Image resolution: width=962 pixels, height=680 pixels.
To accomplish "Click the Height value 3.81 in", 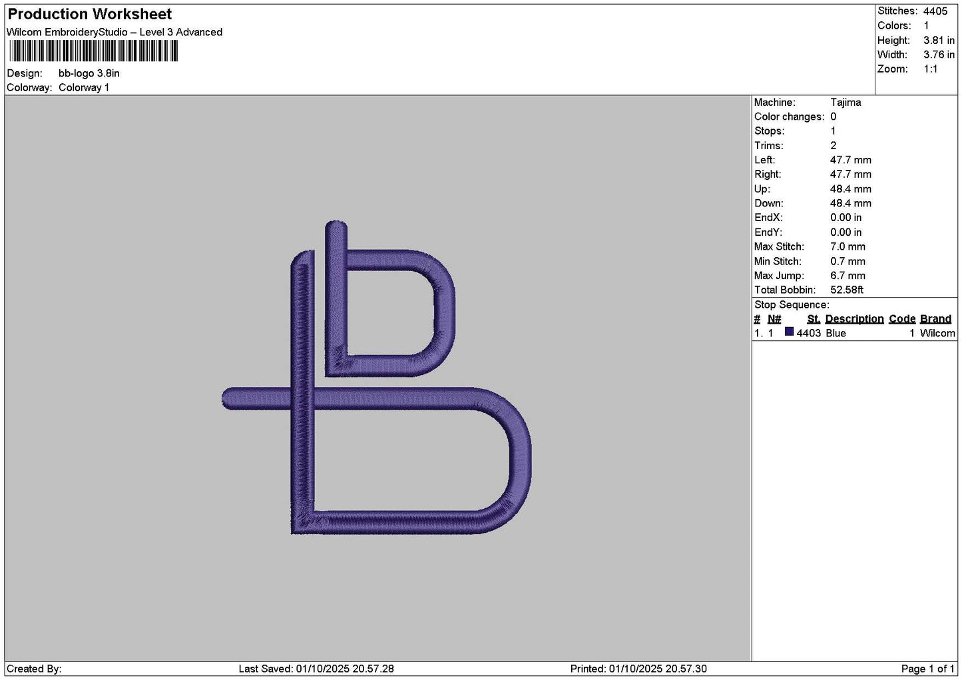I will click(x=939, y=40).
